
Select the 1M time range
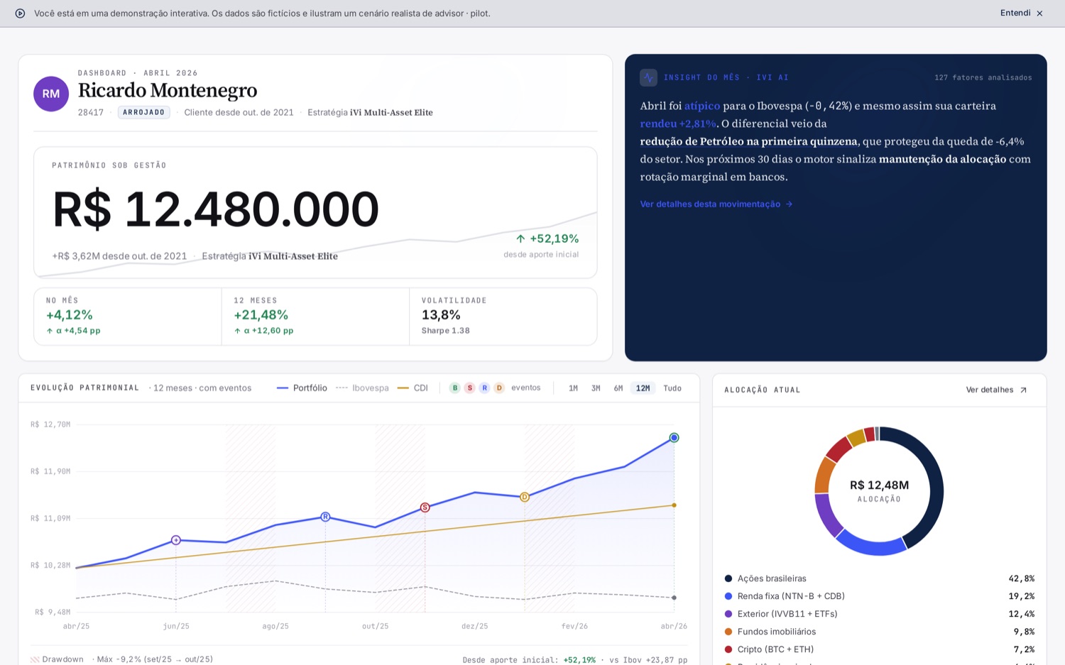click(x=574, y=388)
